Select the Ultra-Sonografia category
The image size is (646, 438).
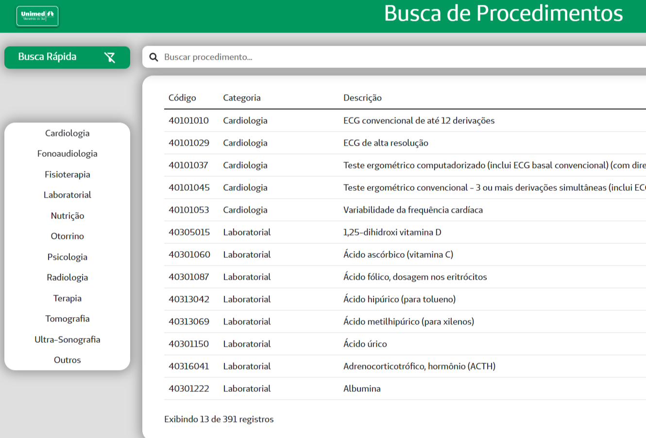tap(67, 339)
